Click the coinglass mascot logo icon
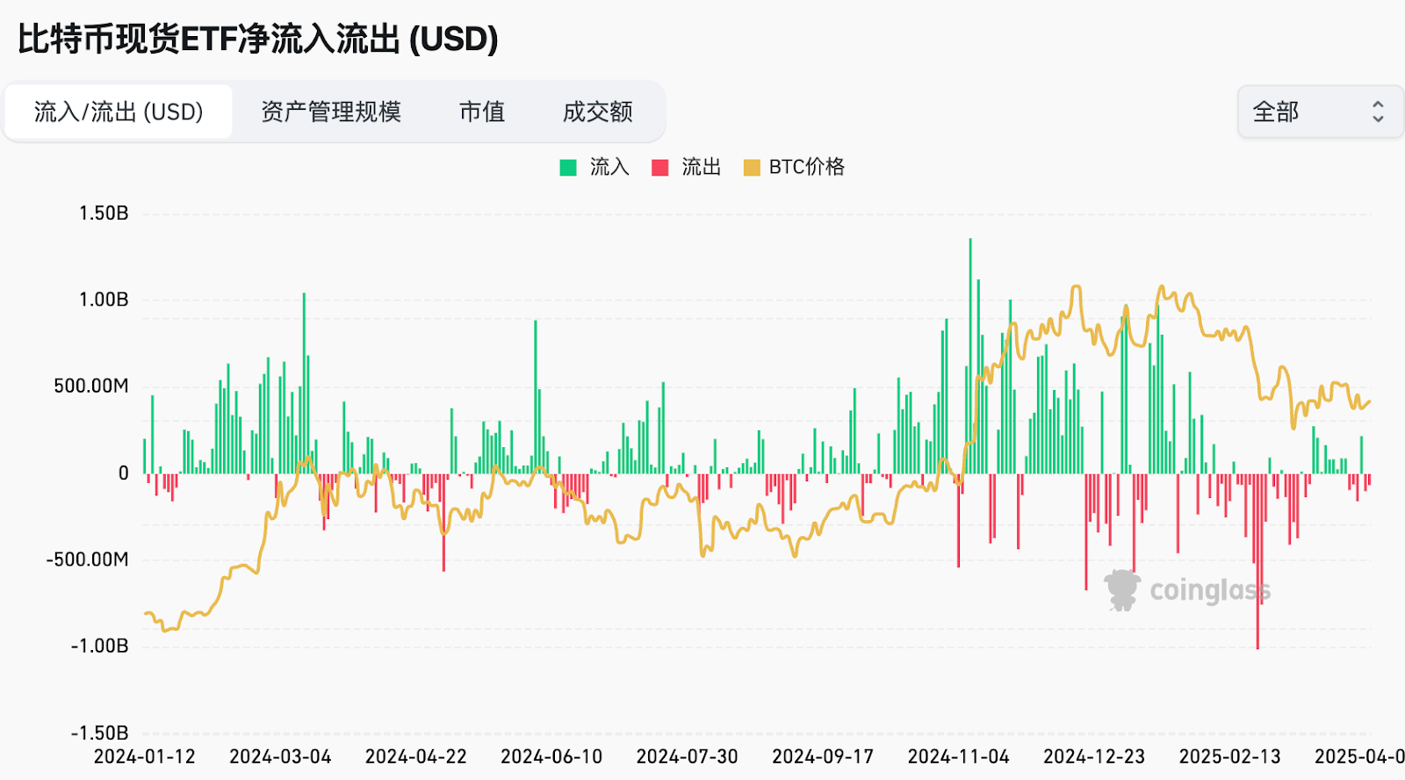The image size is (1405, 780). (1121, 589)
